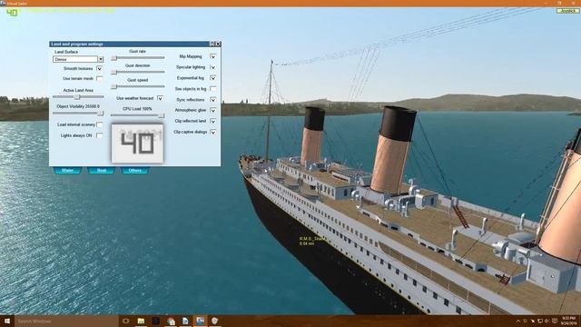Click the Land and program settings title bar
This screenshot has height=327, width=581.
(x=129, y=45)
